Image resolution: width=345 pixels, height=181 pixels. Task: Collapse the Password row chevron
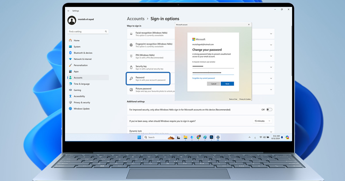(271, 78)
